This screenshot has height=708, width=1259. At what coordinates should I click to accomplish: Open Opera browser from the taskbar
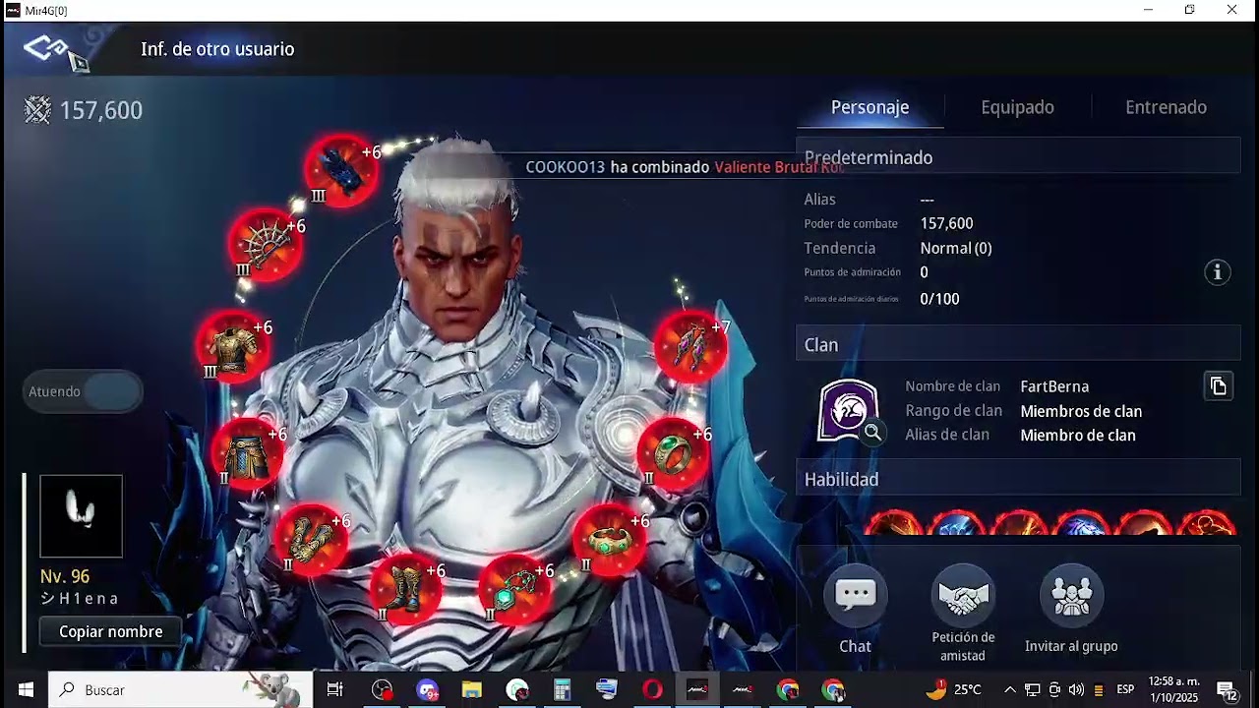click(652, 689)
